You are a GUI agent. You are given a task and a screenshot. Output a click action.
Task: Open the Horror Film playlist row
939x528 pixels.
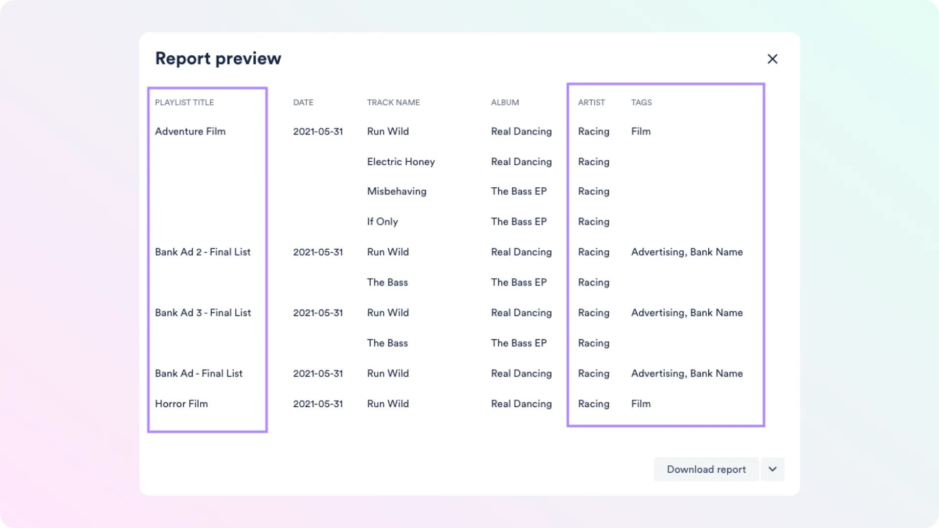coord(181,404)
